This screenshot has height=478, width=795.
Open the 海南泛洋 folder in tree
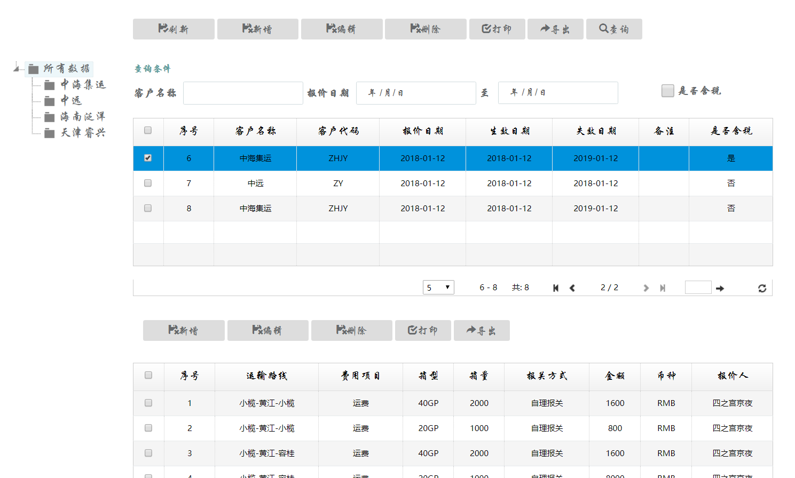click(x=75, y=117)
